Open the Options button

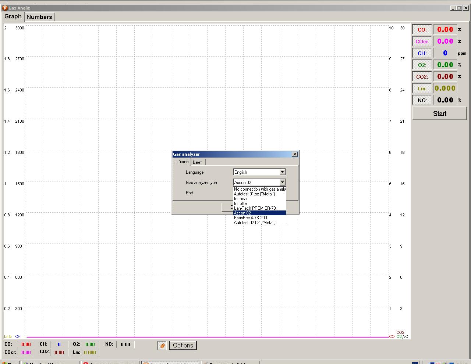(183, 345)
